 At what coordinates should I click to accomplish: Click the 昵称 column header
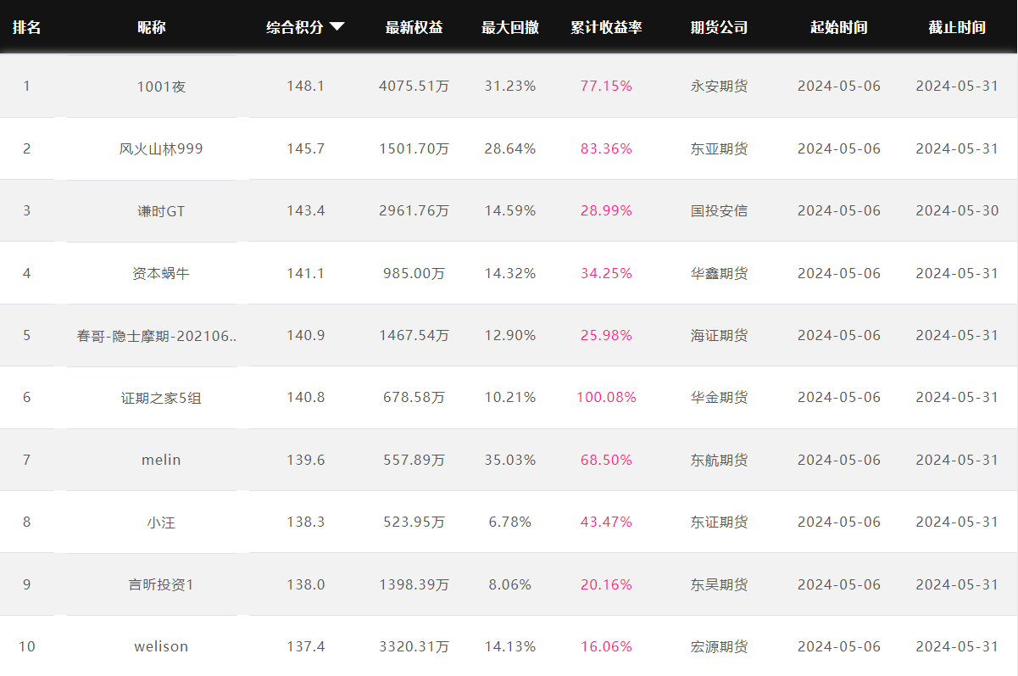[x=152, y=27]
